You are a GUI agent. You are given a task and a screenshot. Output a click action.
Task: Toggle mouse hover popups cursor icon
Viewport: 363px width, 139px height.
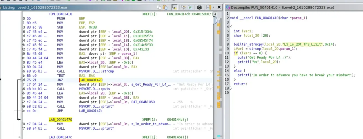pyautogui.click(x=174, y=7)
